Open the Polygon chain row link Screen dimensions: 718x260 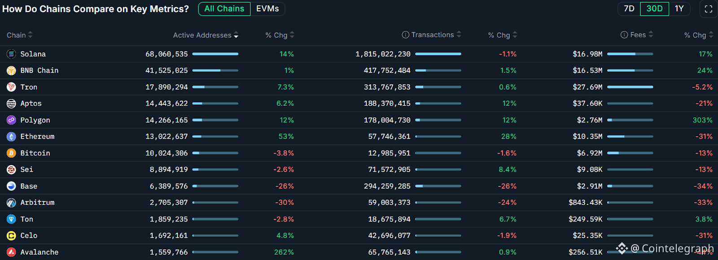click(x=35, y=120)
